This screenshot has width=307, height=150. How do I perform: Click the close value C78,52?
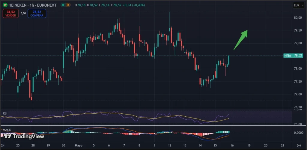(116, 5)
